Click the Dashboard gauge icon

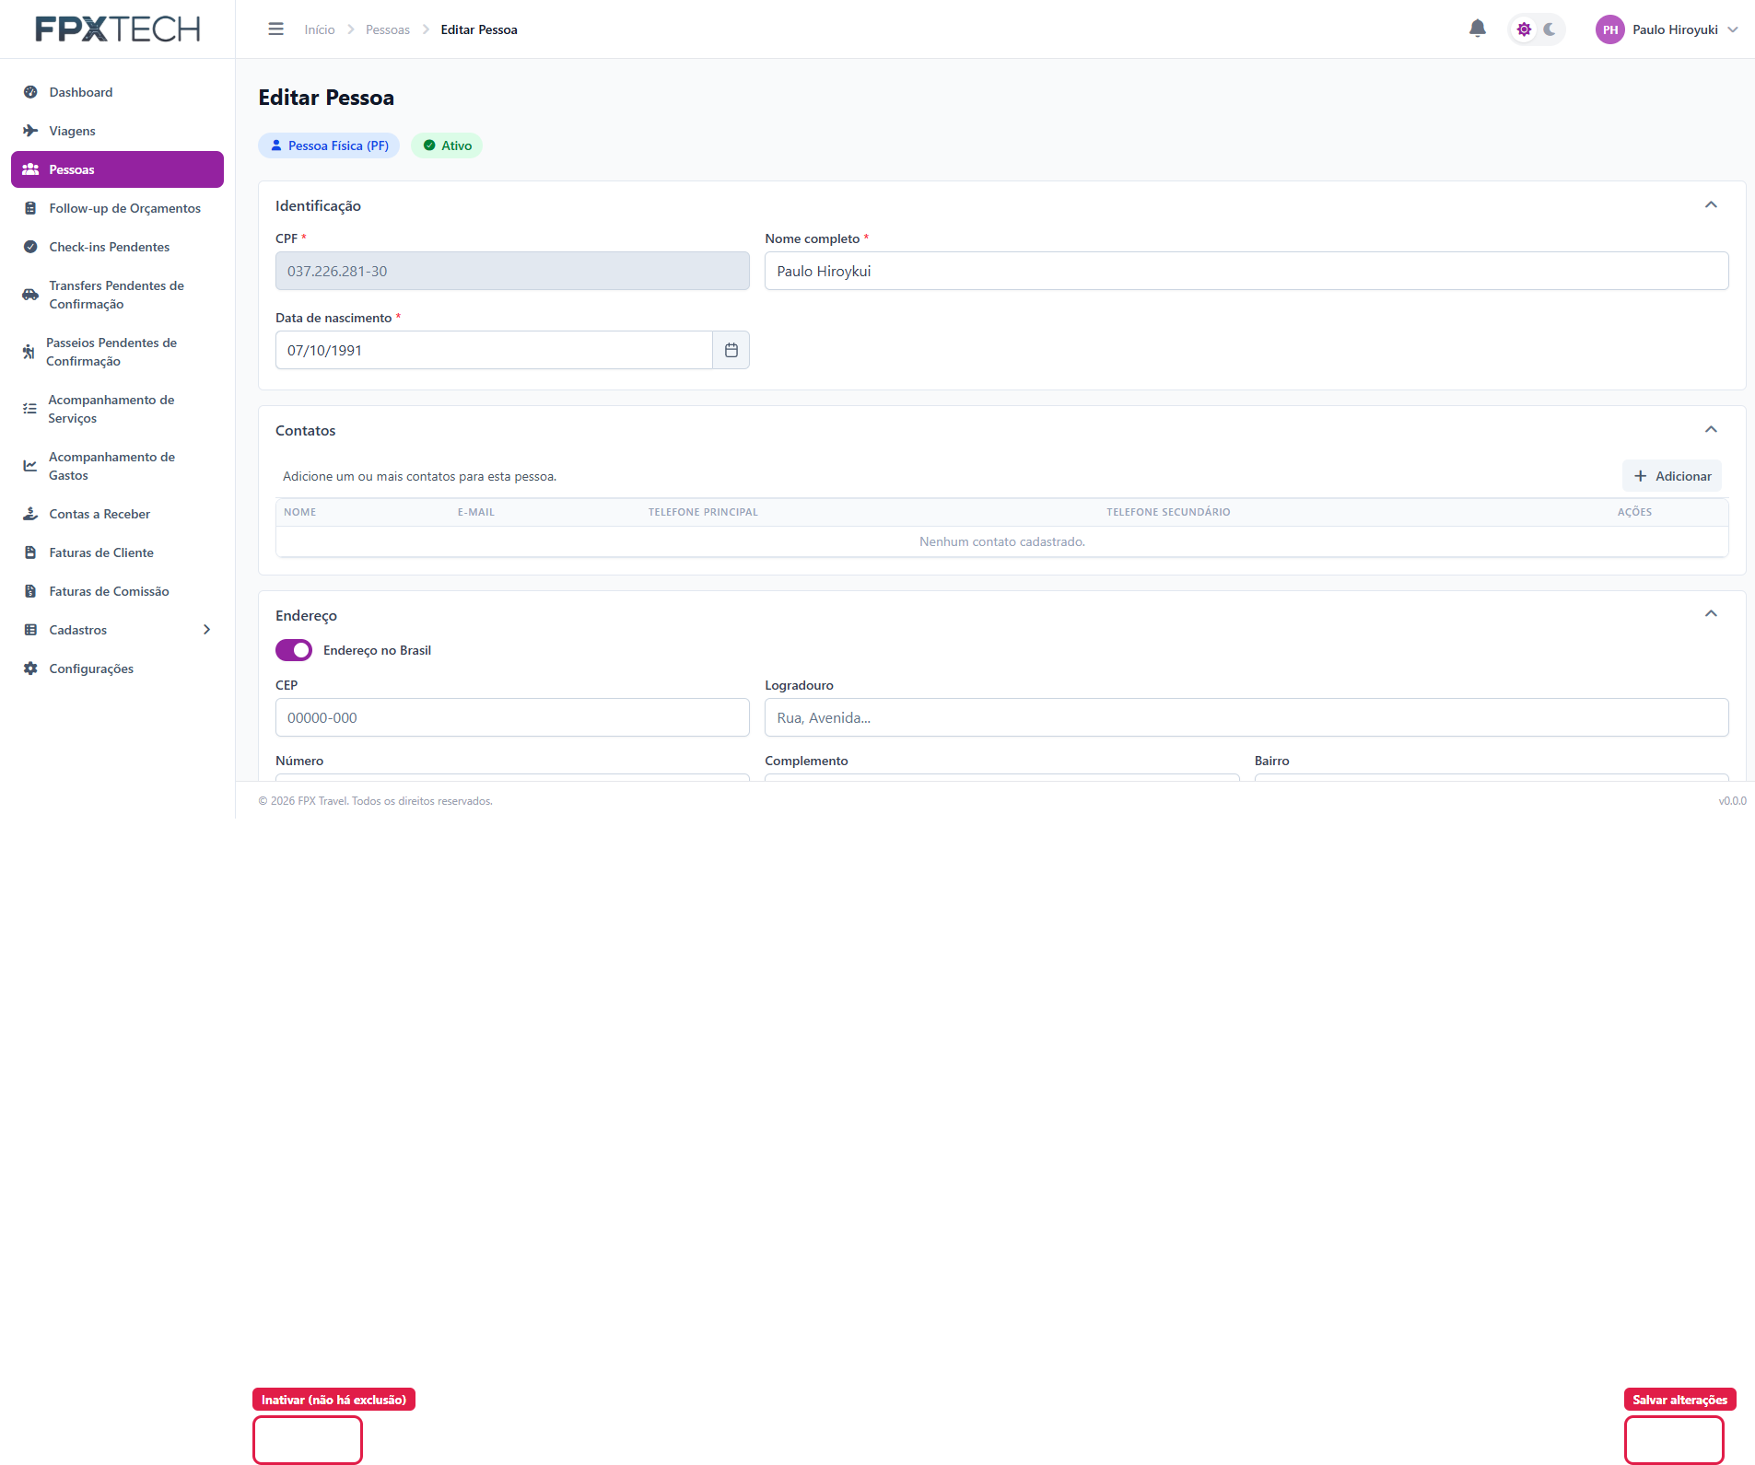pos(30,92)
